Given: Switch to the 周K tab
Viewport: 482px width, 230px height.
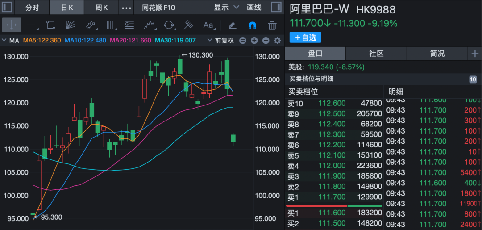Looking at the screenshot, I should [101, 8].
